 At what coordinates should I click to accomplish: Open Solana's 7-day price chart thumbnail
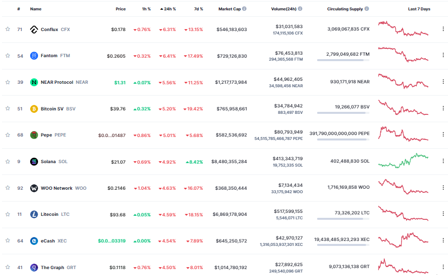403,161
